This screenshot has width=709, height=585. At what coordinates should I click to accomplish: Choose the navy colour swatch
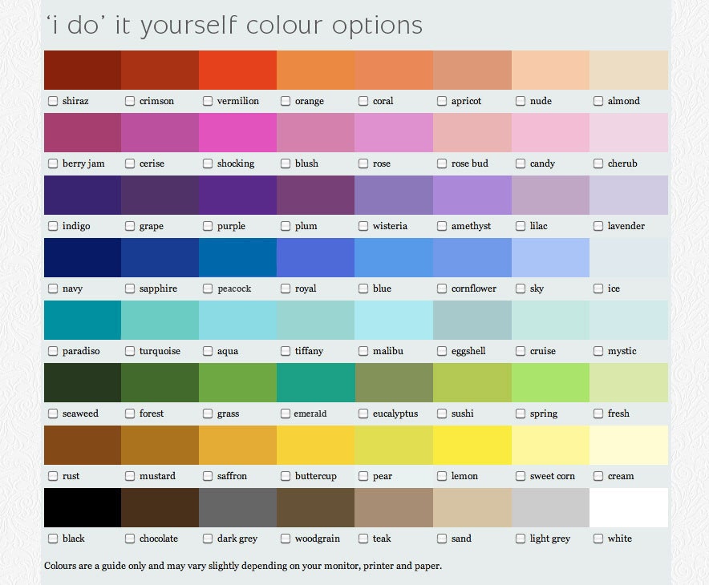pyautogui.click(x=83, y=257)
